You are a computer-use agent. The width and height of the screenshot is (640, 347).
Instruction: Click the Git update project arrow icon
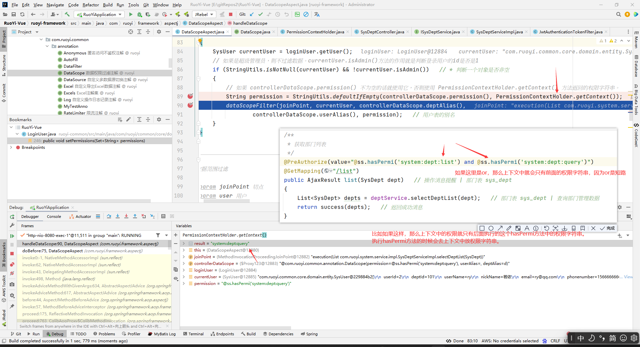coord(252,14)
